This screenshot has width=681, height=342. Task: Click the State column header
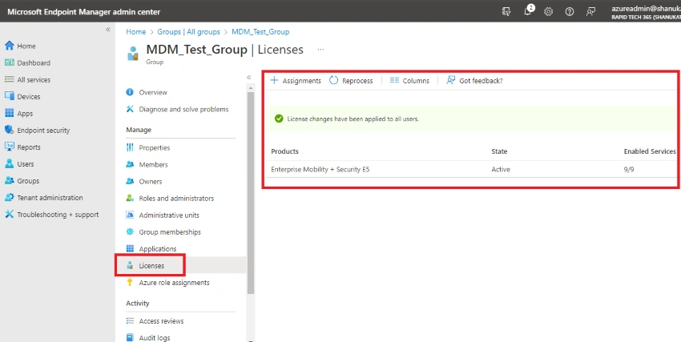499,151
